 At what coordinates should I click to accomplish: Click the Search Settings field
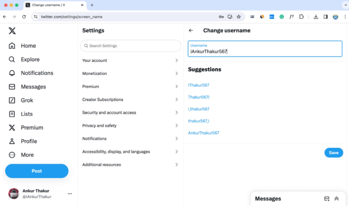click(131, 46)
